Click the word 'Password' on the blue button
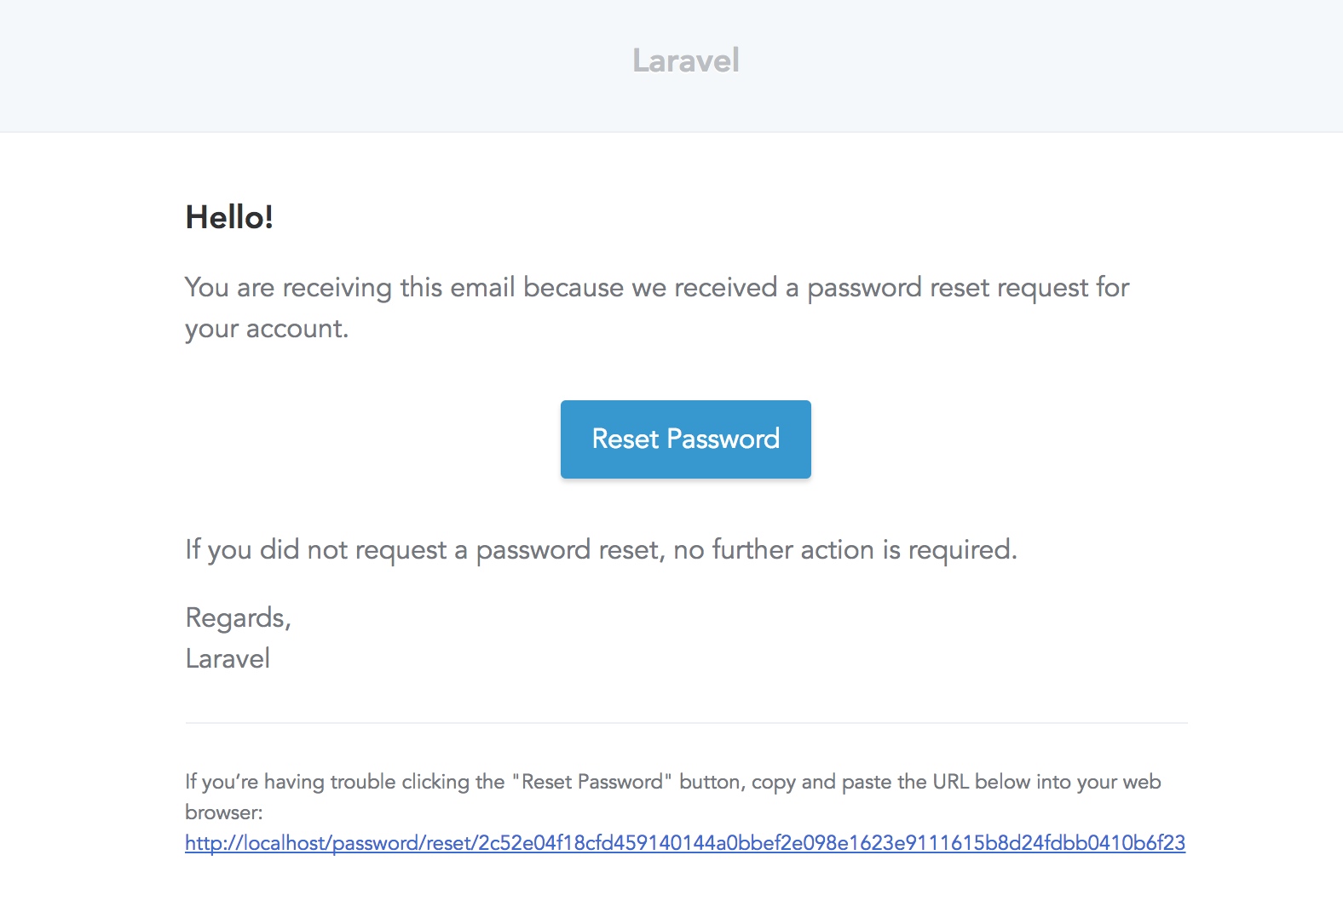The height and width of the screenshot is (901, 1343). [723, 439]
